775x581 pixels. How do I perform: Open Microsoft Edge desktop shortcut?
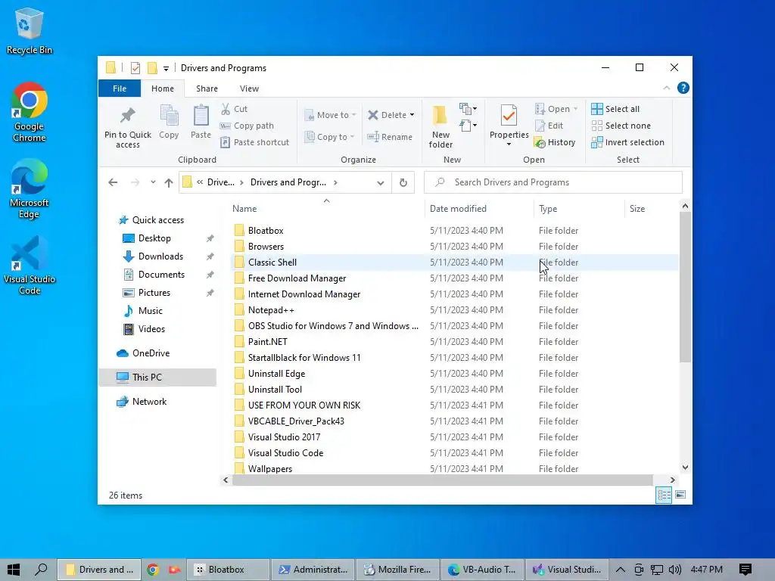click(x=30, y=188)
